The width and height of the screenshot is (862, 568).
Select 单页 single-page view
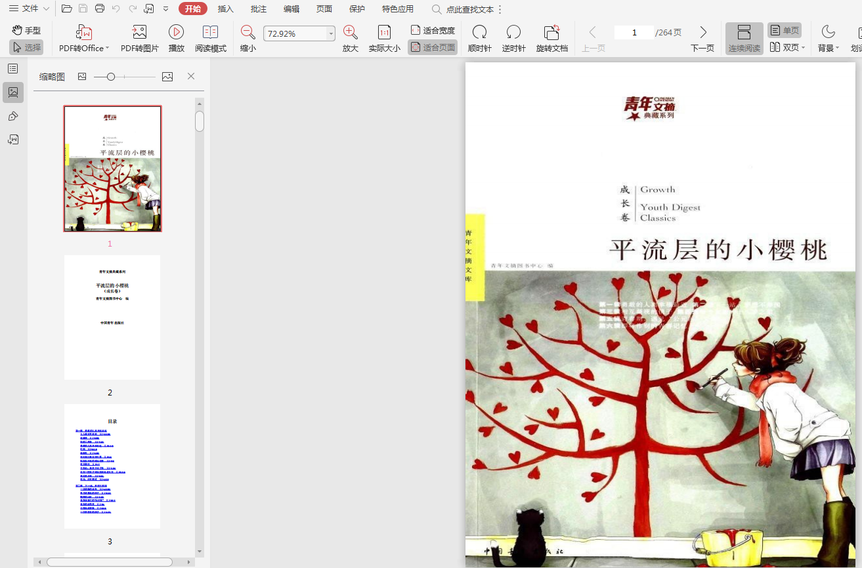(x=785, y=30)
